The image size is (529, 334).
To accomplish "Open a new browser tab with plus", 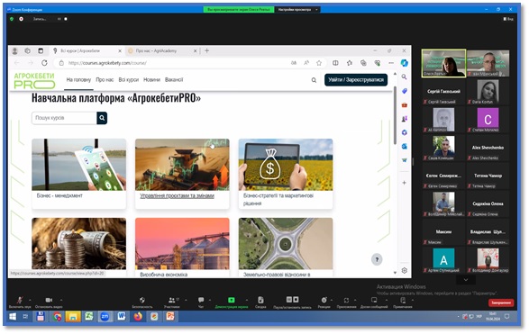I will (206, 51).
